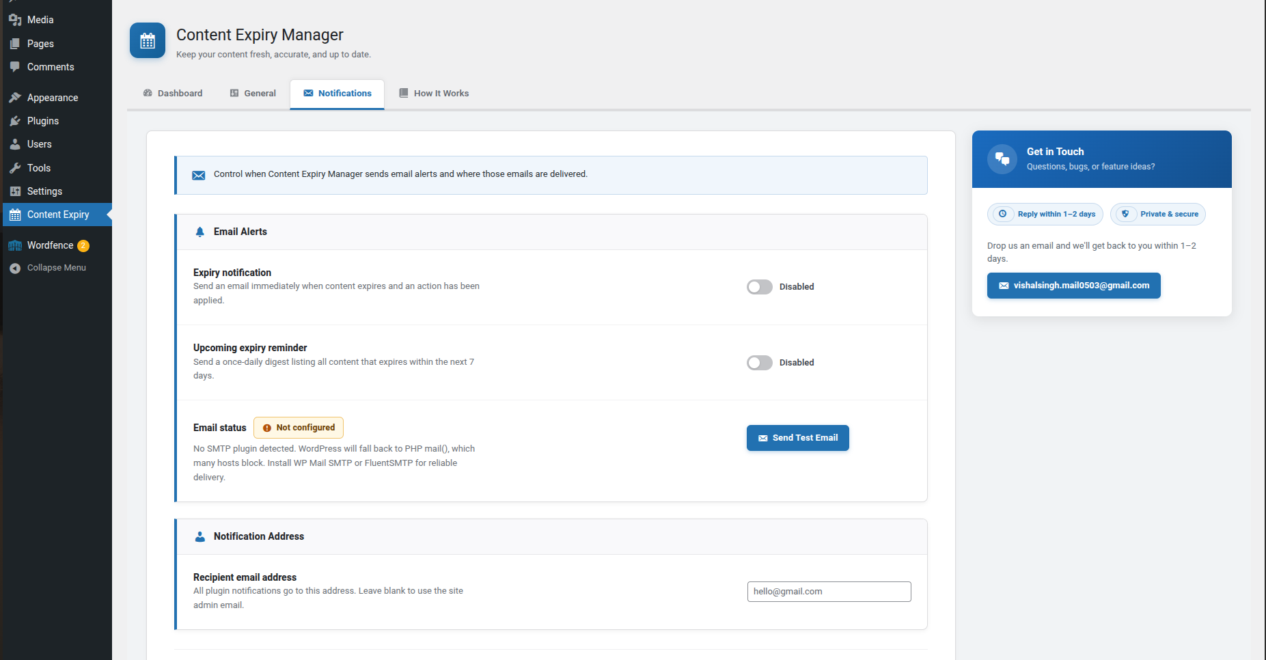Click the General tab settings icon
1266x660 pixels.
pos(234,93)
